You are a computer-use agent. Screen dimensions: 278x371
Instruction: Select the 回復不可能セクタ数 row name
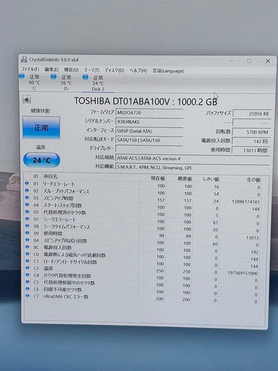[x=63, y=290]
